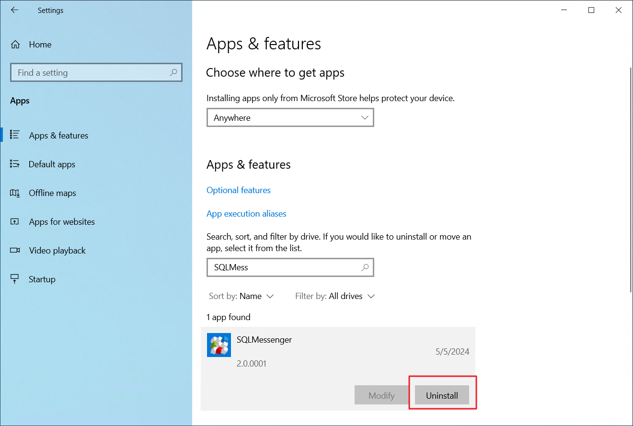
Task: Click the magnifier in app search box
Action: pos(365,267)
